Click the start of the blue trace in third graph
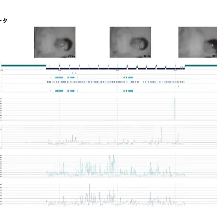 point(47,174)
